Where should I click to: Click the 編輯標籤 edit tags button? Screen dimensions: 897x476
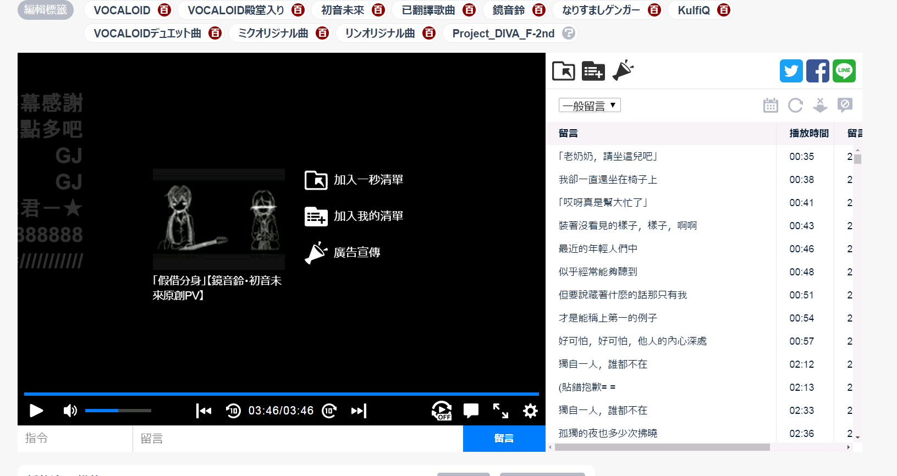(46, 10)
